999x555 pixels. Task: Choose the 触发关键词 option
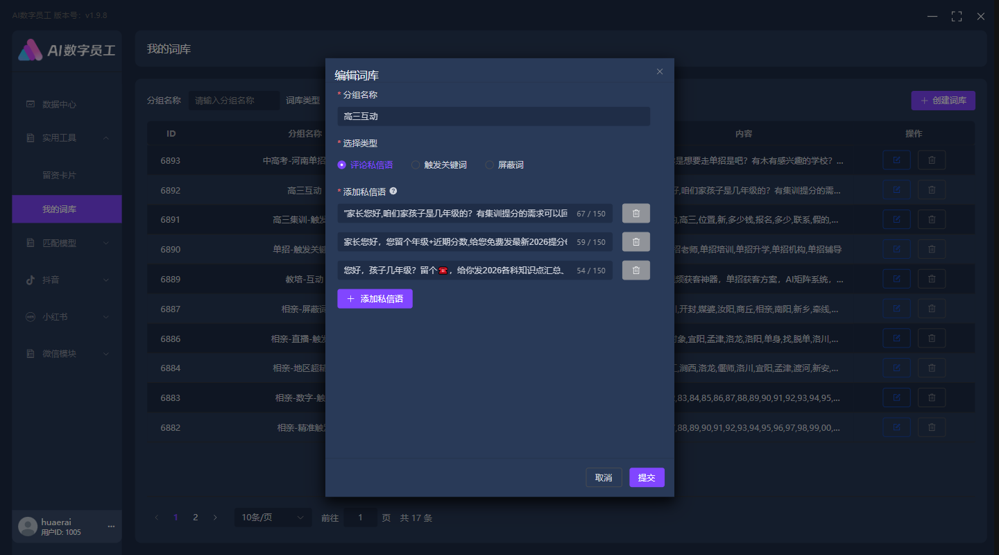pyautogui.click(x=415, y=164)
